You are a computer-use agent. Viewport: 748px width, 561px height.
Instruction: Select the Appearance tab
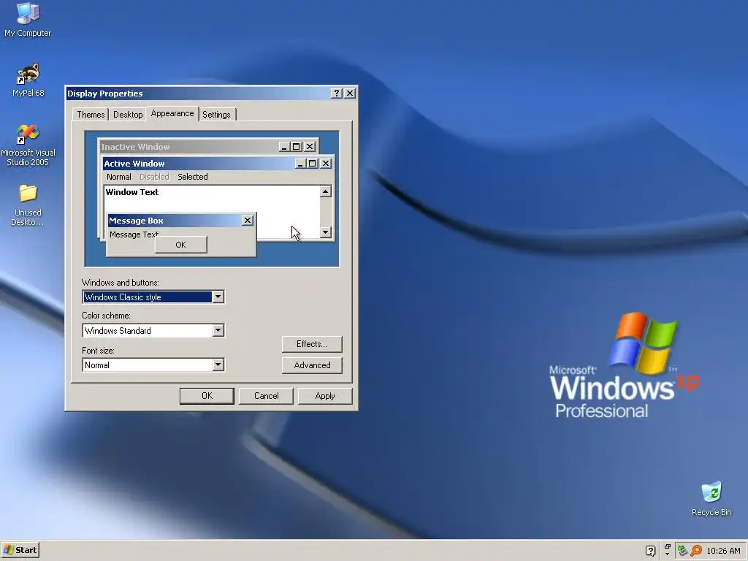pos(172,113)
